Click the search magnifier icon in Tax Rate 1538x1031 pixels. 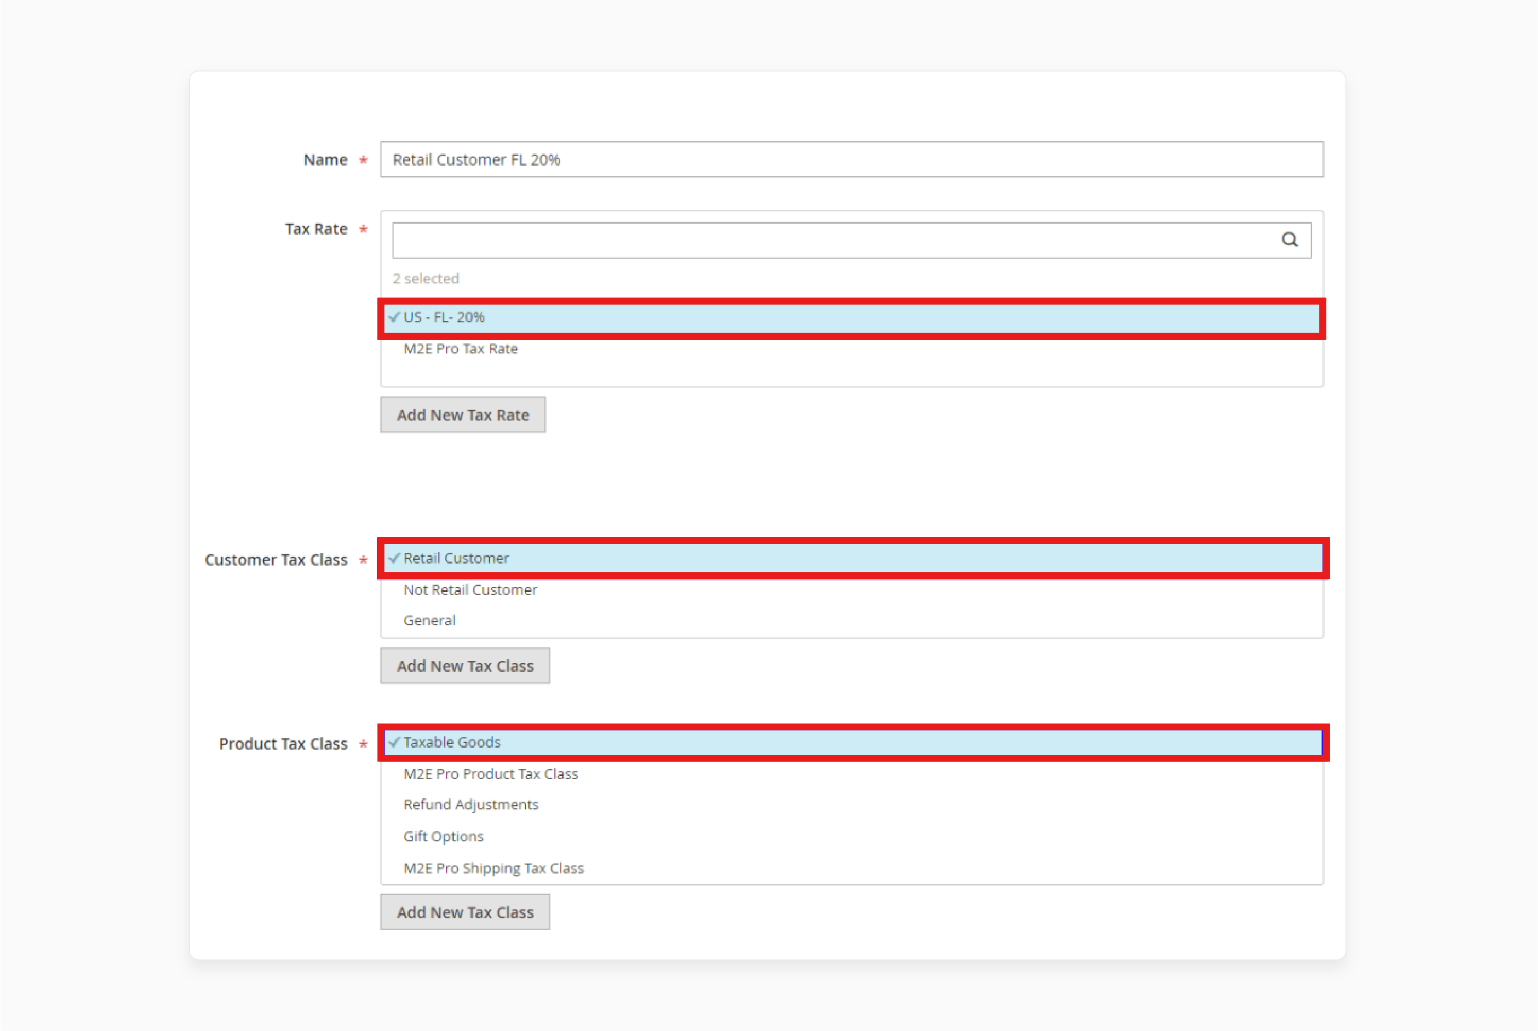(1290, 239)
